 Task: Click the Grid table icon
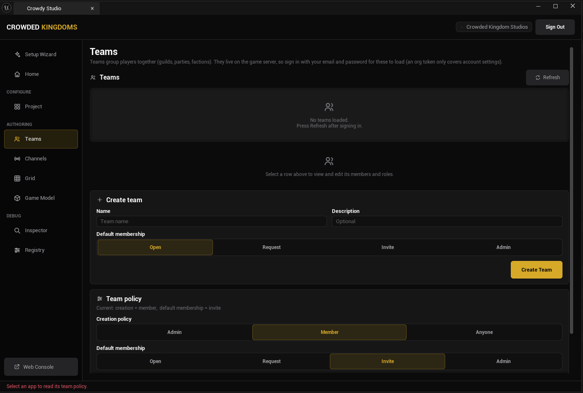17,178
